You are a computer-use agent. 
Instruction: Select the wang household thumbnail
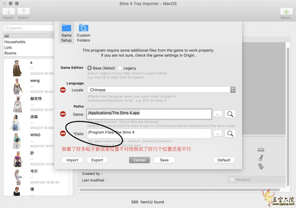point(17,86)
